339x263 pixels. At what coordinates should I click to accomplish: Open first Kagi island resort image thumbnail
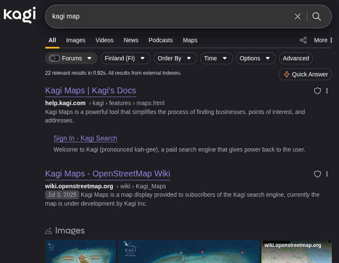81,251
